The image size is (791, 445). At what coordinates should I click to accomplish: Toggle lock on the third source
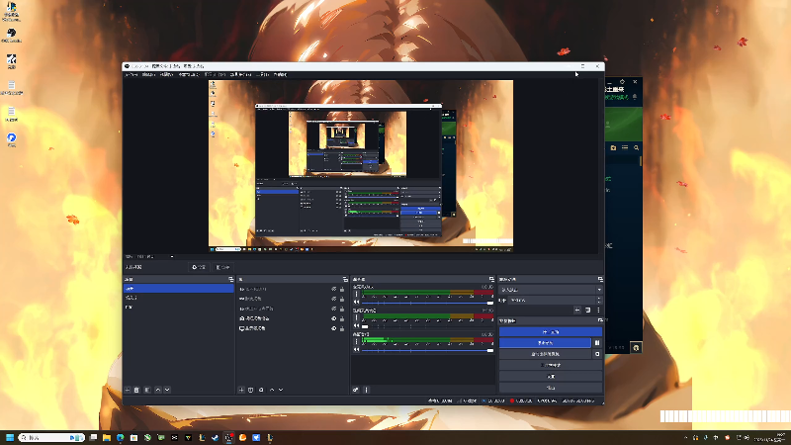pyautogui.click(x=342, y=309)
